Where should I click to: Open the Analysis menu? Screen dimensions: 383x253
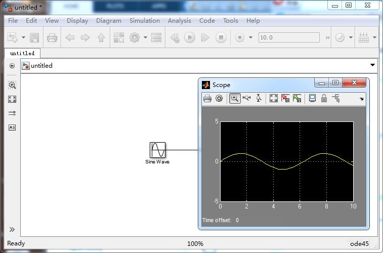coord(180,21)
